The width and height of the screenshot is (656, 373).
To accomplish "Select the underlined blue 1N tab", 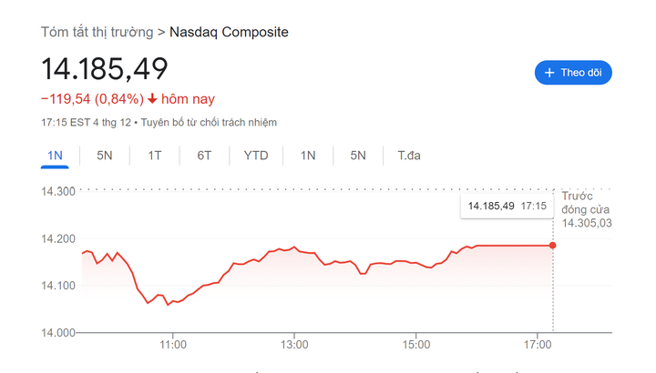I will (x=55, y=156).
